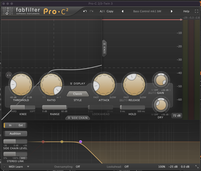Image resolution: width=201 pixels, height=171 pixels.
Task: Adjust the Side Chain Level slider
Action: click(x=15, y=141)
